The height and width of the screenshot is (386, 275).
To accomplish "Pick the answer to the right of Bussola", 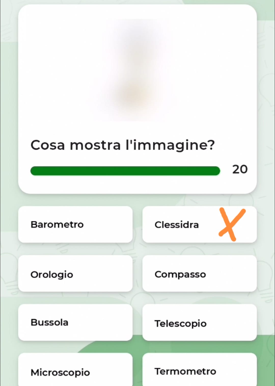I will pos(199,322).
